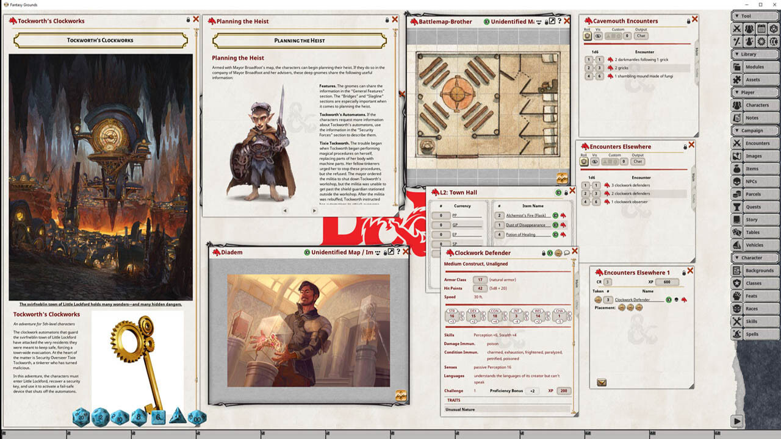Screen dimensions: 781x439
Task: Click the Options gear tool icon
Action: coord(761,41)
